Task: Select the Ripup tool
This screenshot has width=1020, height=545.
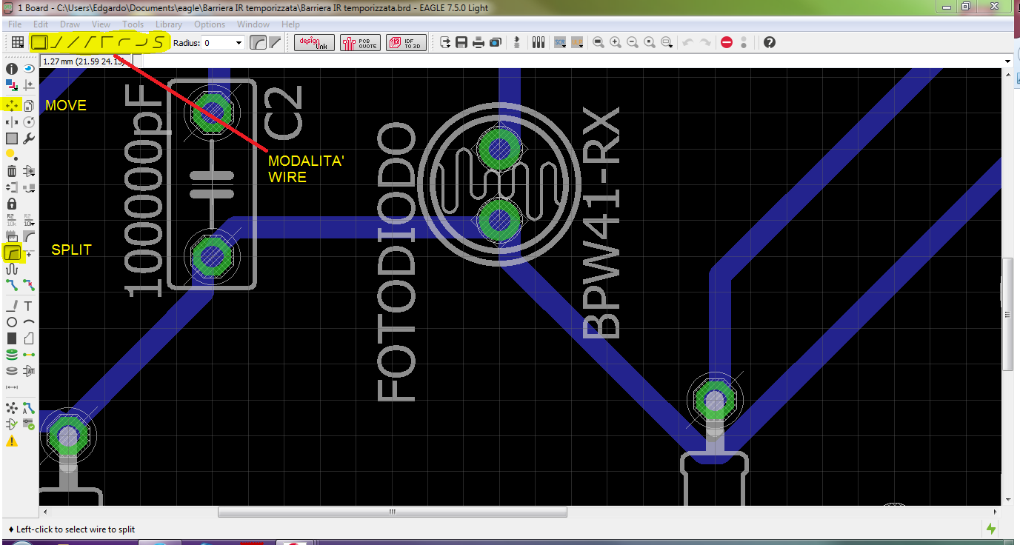Action: click(x=29, y=286)
